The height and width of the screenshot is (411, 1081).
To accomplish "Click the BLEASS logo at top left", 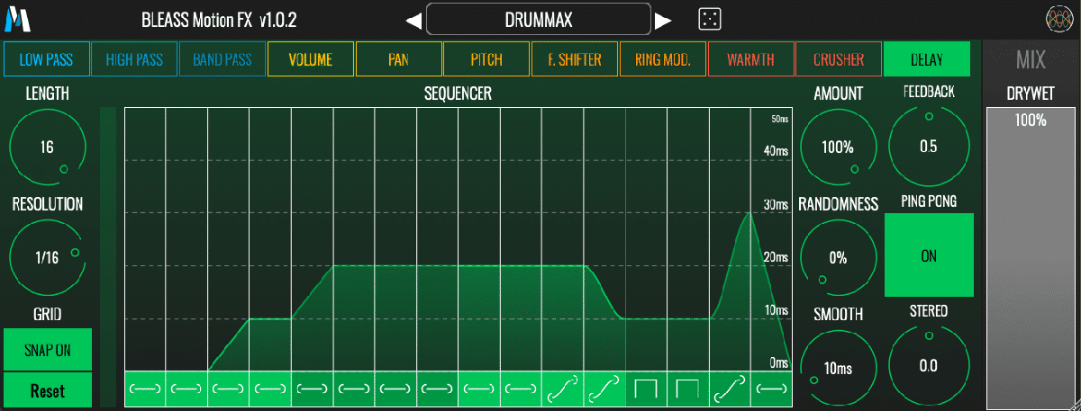I will click(18, 19).
